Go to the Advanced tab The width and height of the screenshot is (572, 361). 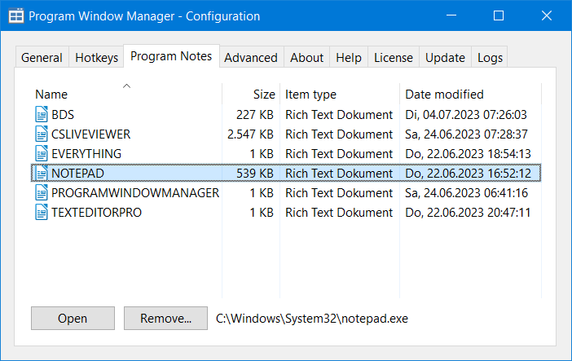coord(251,57)
